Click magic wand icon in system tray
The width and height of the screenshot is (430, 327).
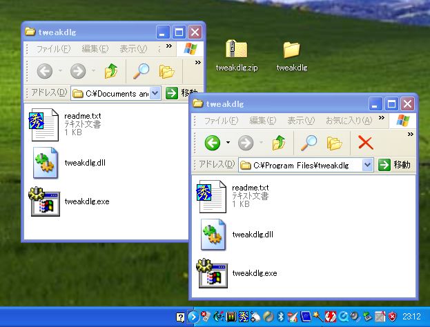[x=318, y=317]
